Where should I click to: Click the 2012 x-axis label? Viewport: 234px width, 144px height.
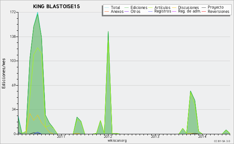point(108,136)
